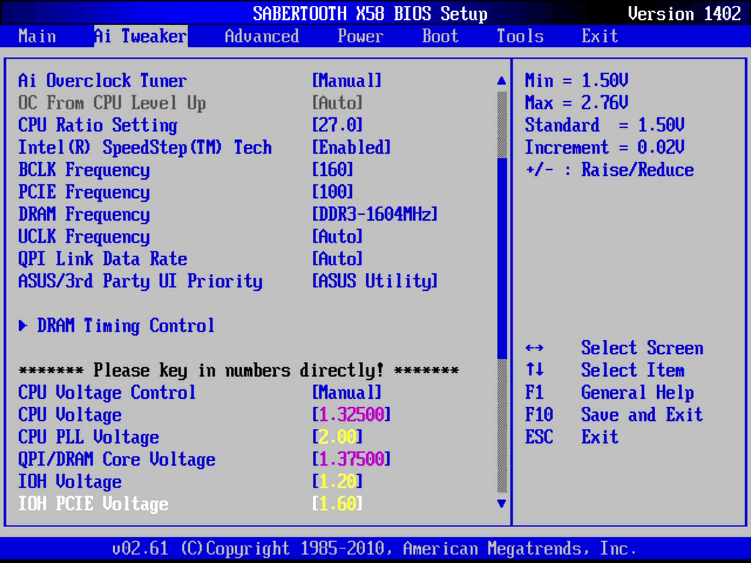Edit PCIE Frequency value 100
This screenshot has width=751, height=563.
333,192
